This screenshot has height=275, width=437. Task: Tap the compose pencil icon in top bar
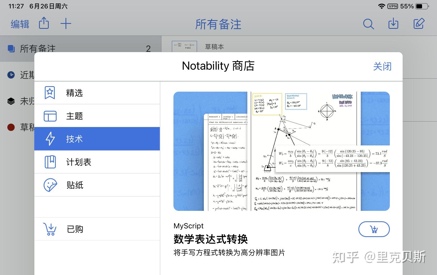coord(419,24)
